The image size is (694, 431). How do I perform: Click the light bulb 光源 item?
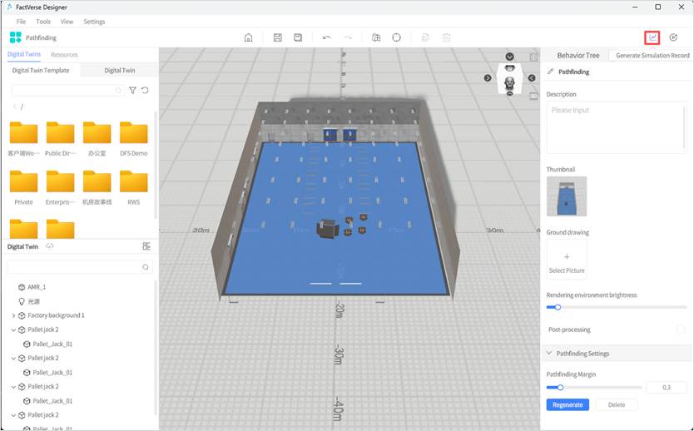(33, 301)
